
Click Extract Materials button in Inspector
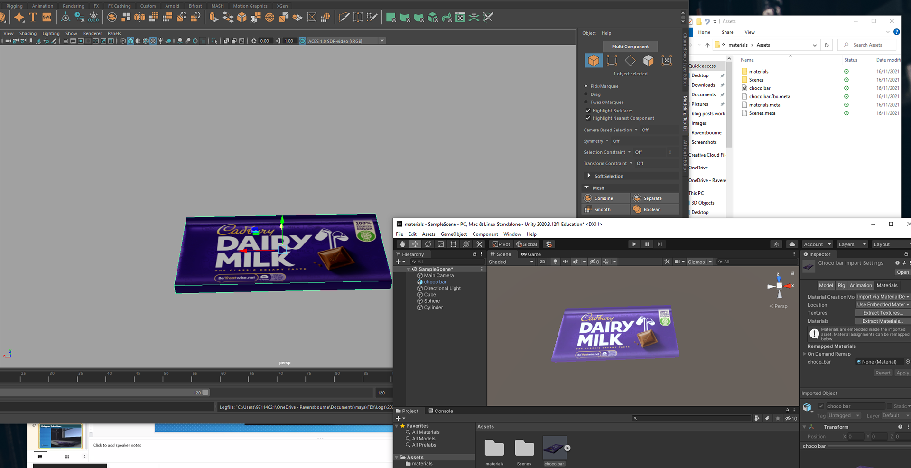tap(883, 321)
